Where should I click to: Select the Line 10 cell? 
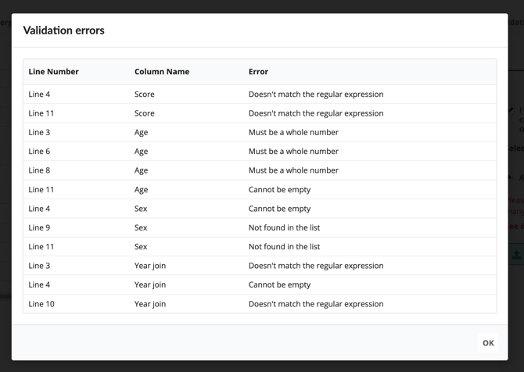click(x=42, y=304)
